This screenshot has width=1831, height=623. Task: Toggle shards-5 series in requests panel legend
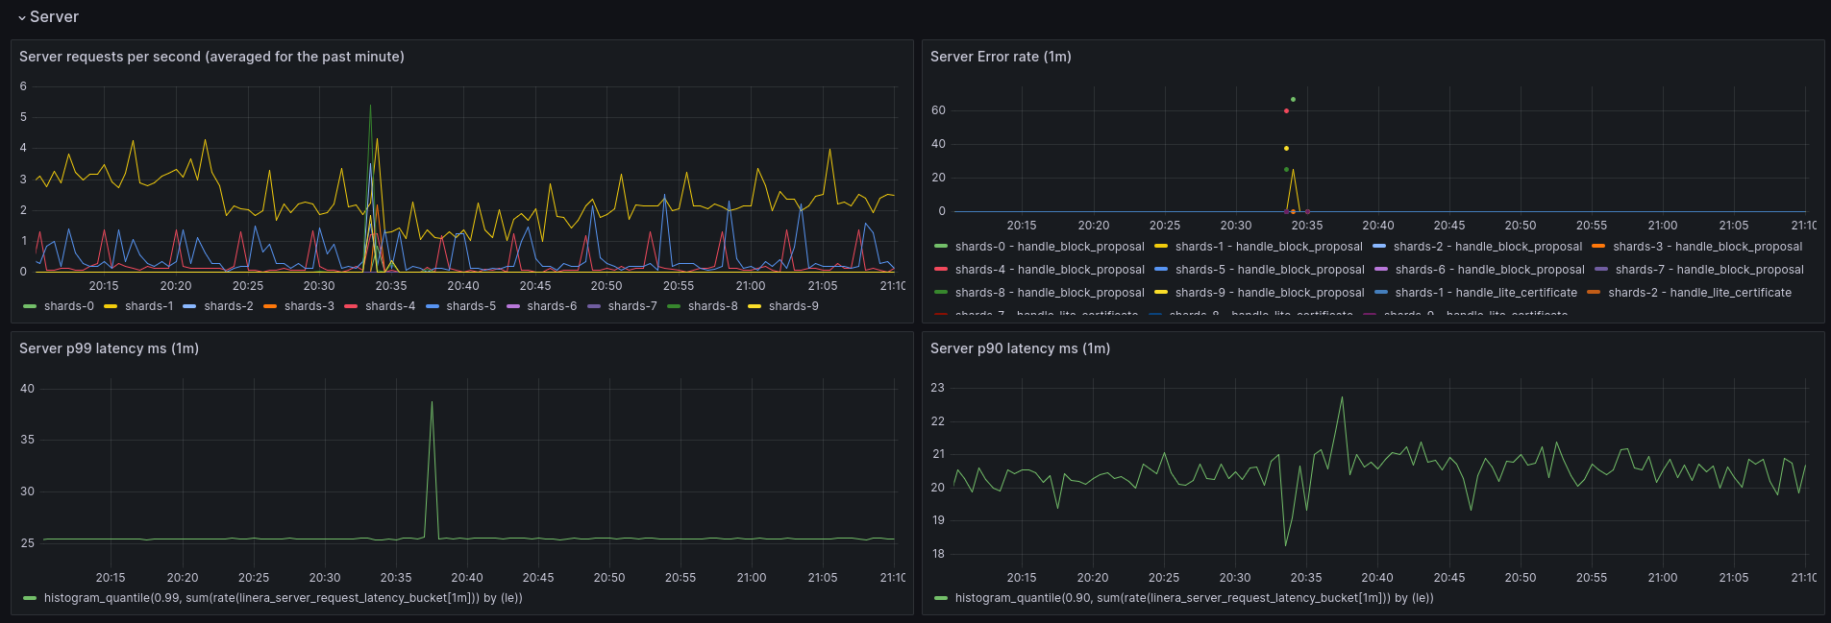pos(471,306)
